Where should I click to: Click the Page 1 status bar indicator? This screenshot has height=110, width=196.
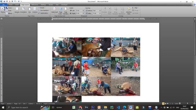point(3,104)
